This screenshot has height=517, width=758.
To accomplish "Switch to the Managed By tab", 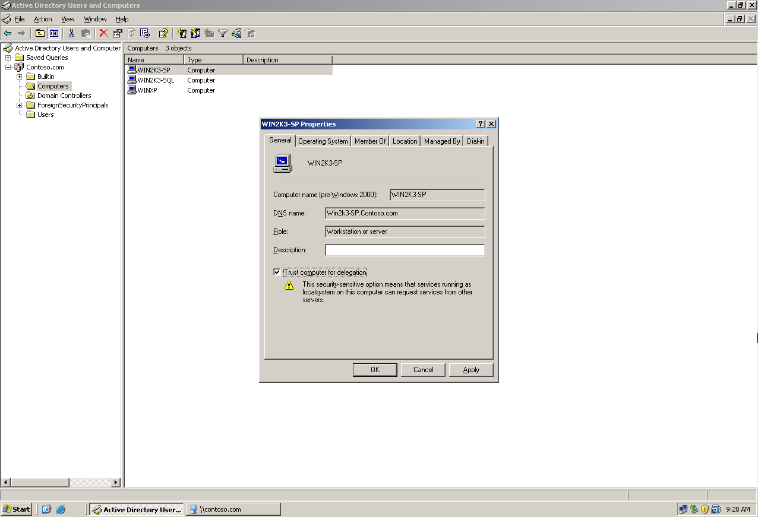I will pos(442,141).
